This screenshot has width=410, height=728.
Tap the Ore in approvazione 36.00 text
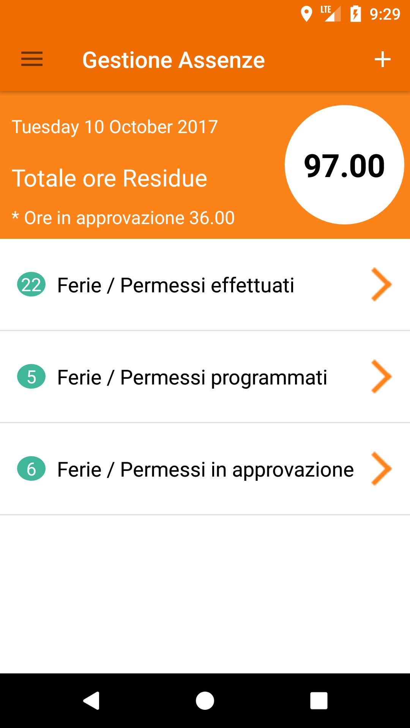point(123,218)
